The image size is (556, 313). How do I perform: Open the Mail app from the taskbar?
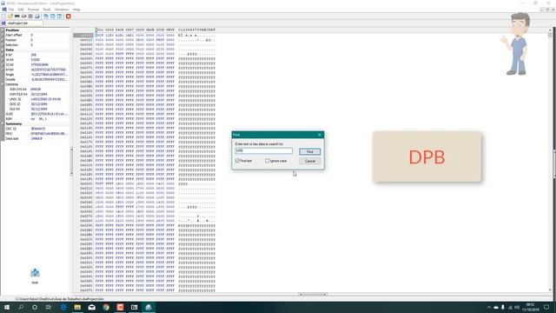point(91,307)
